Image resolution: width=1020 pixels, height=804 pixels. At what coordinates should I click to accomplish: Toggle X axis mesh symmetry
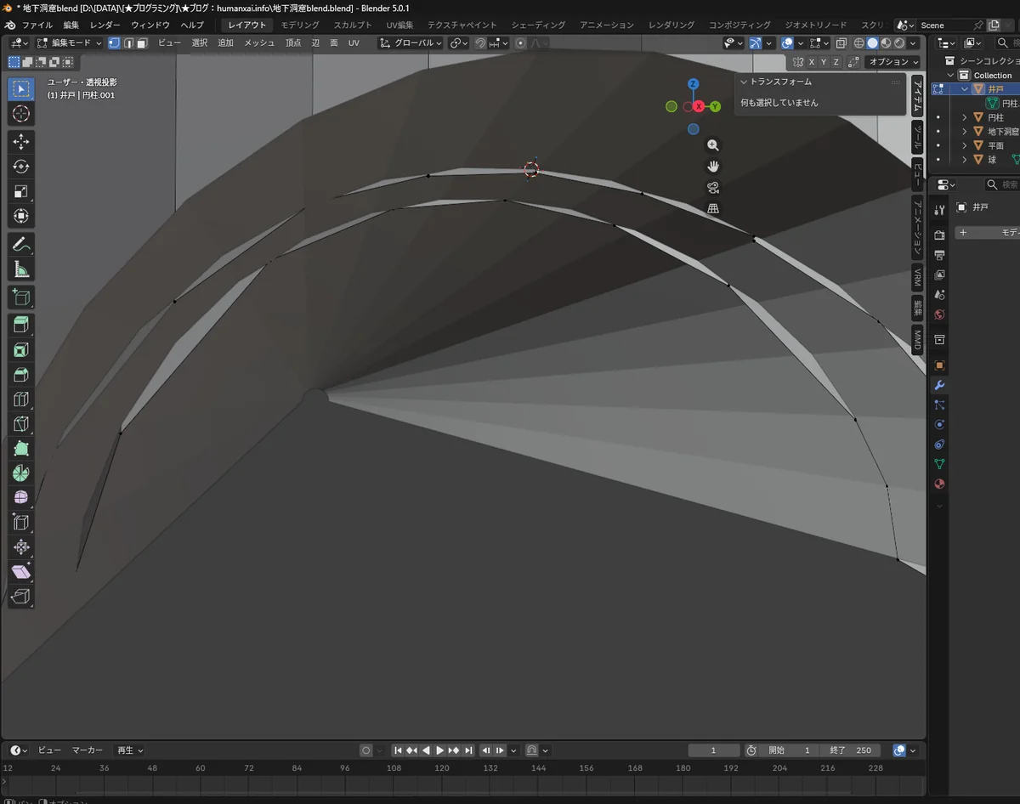tap(812, 62)
